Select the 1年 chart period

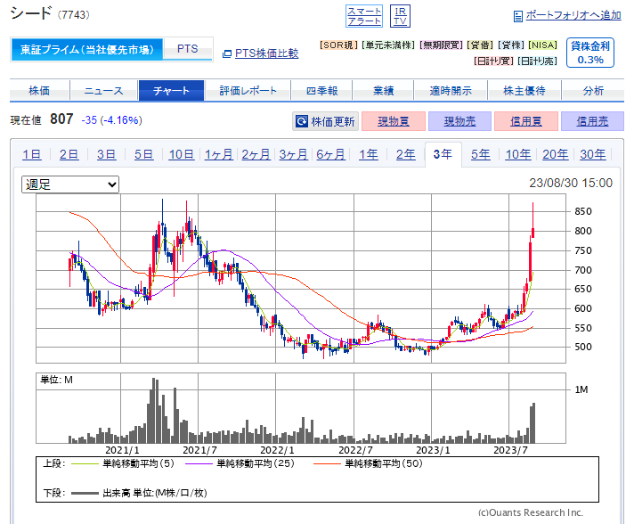coord(368,154)
